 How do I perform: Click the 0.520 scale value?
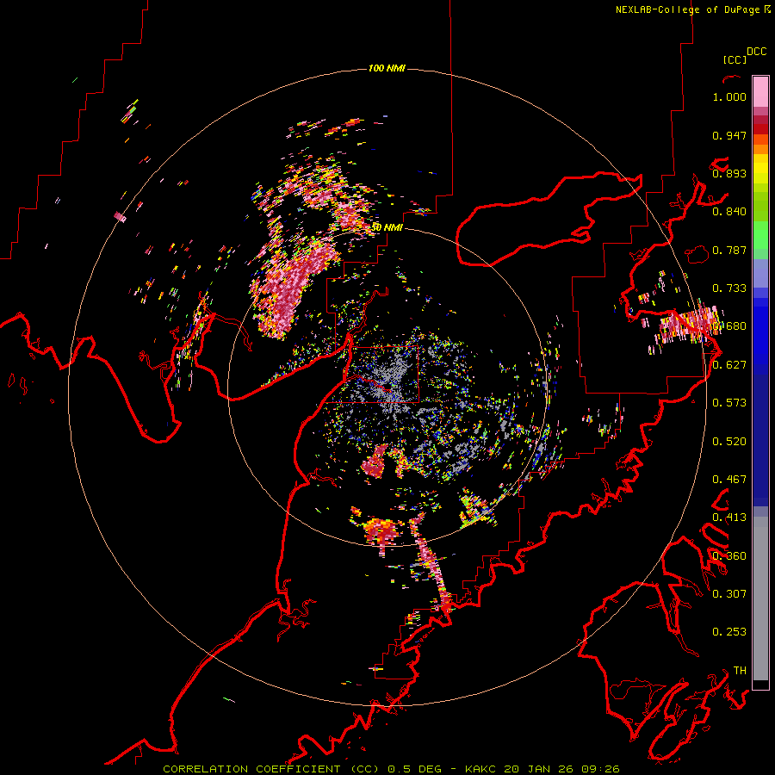729,442
